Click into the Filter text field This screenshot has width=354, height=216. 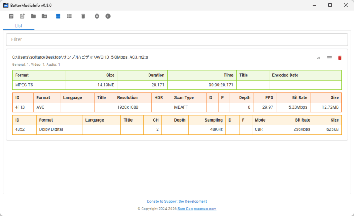click(x=177, y=39)
